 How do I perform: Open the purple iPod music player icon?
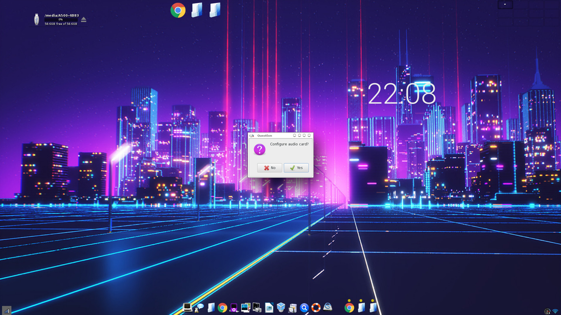(234, 307)
